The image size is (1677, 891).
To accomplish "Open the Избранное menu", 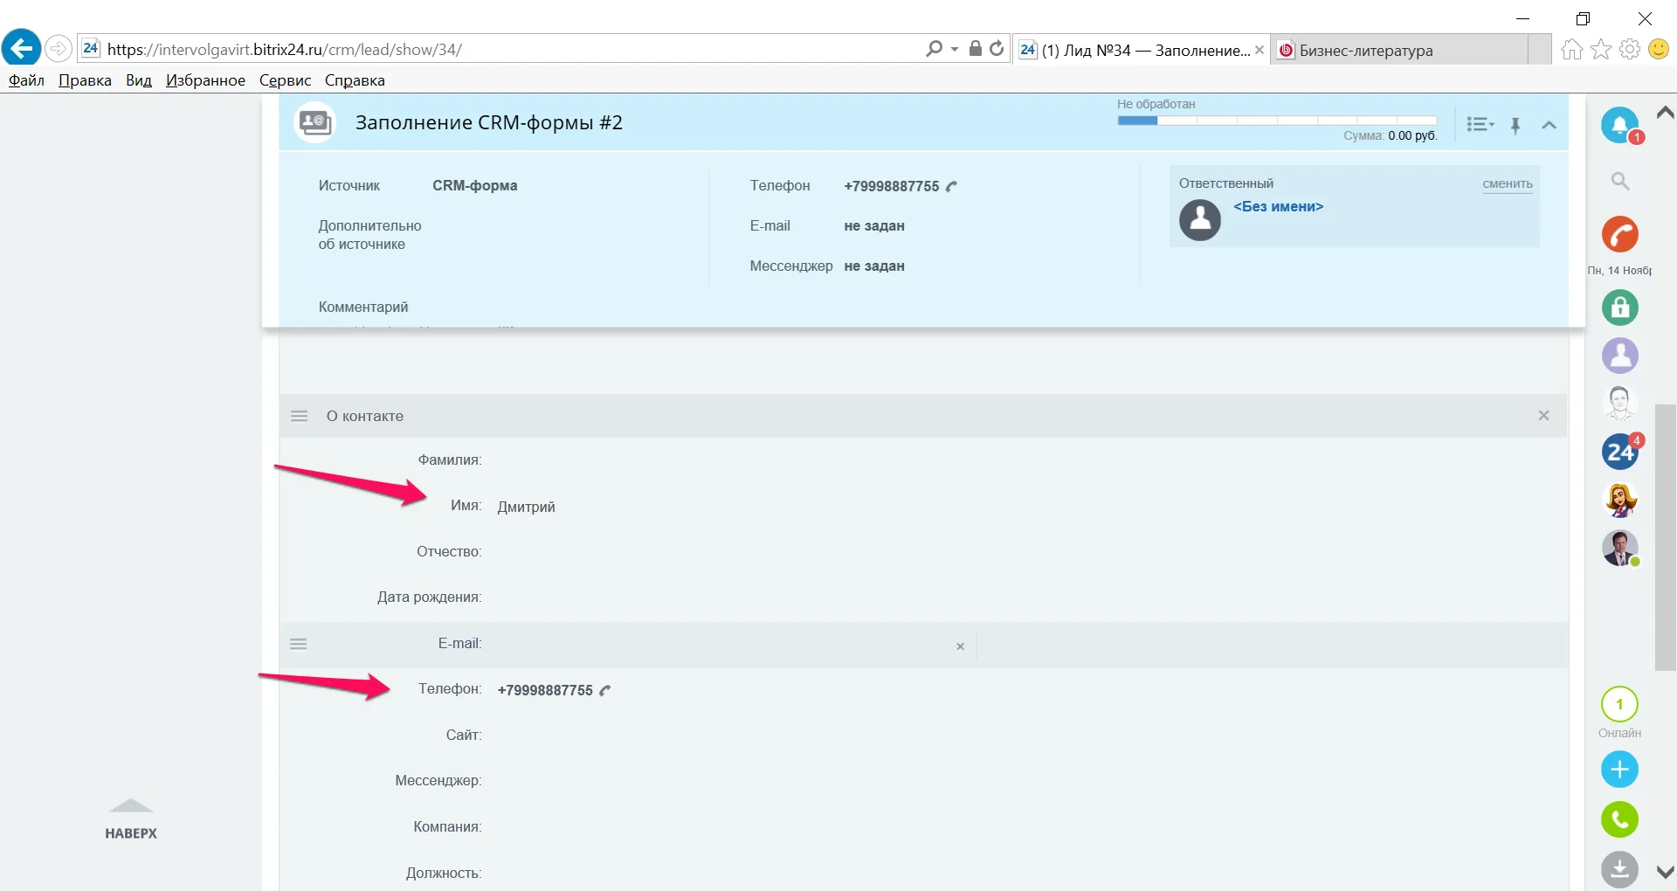I will (205, 80).
